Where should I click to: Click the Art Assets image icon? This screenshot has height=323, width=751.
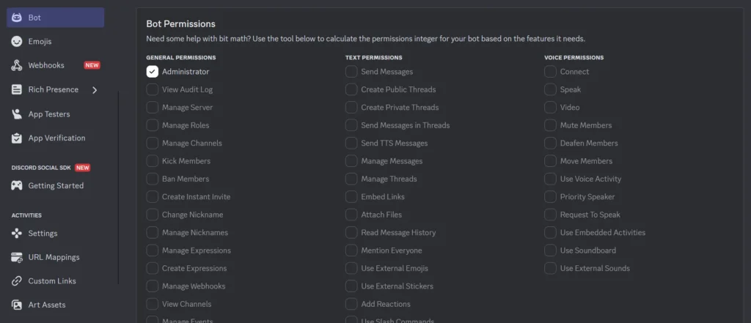17,305
